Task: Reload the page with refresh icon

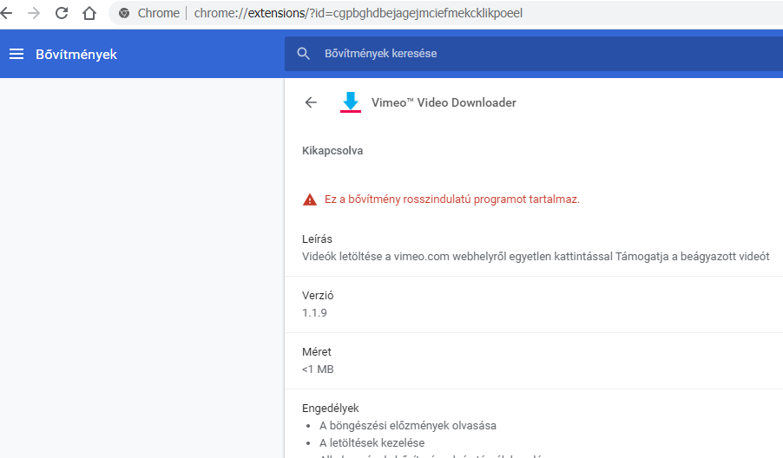Action: click(62, 13)
